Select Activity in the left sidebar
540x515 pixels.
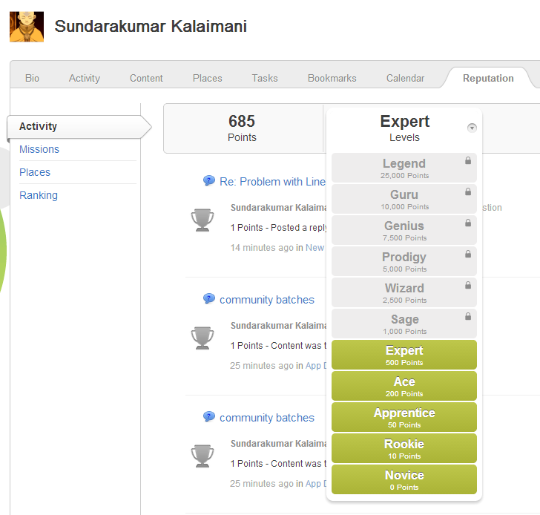coord(79,126)
